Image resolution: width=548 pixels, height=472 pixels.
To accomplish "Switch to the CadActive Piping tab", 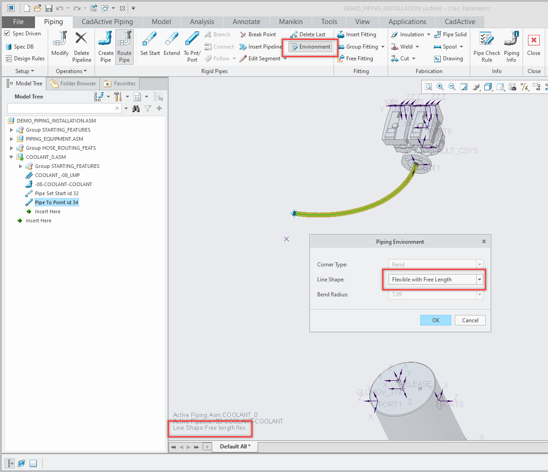I will point(107,22).
